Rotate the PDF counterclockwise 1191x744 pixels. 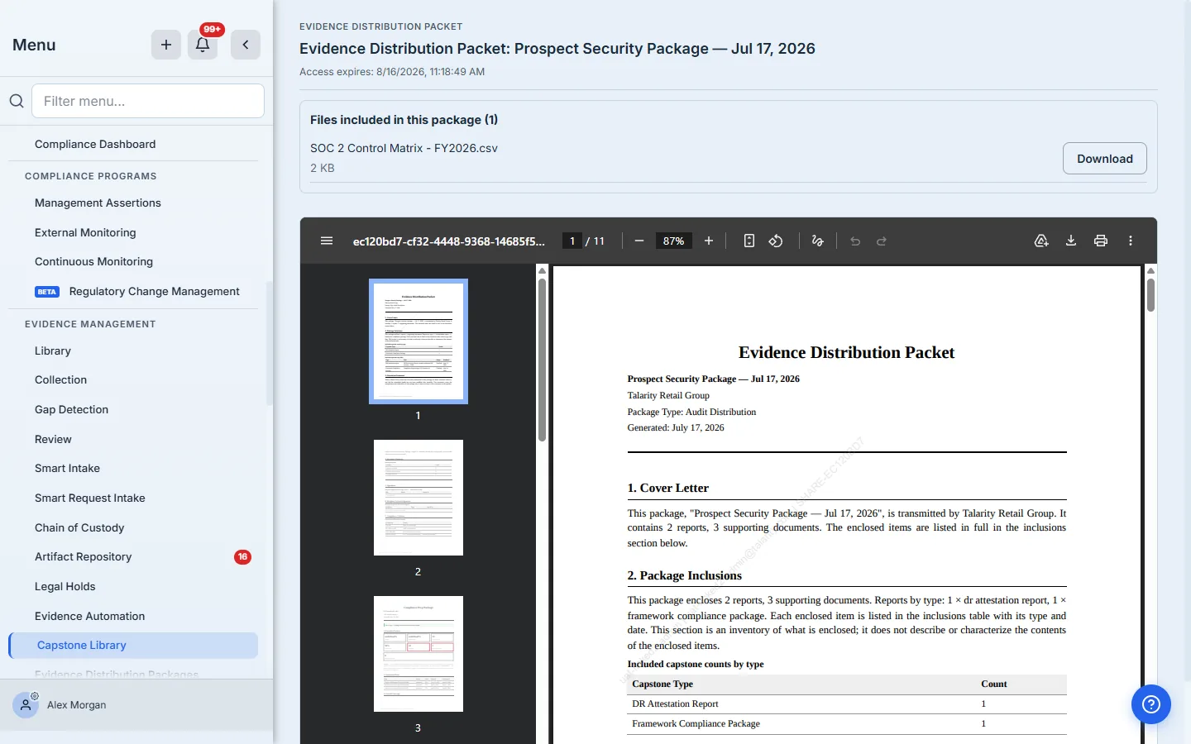pyautogui.click(x=776, y=241)
